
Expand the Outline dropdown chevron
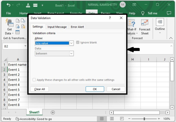(160, 33)
